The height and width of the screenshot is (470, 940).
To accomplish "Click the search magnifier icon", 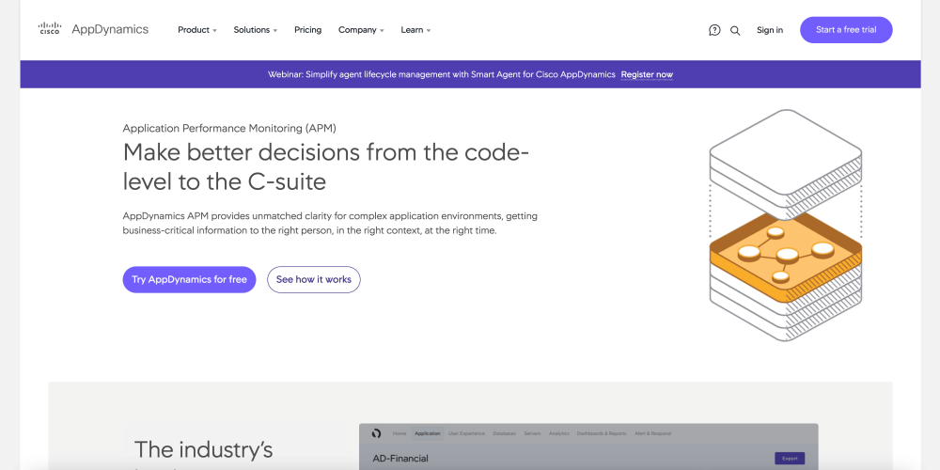I will tap(735, 30).
